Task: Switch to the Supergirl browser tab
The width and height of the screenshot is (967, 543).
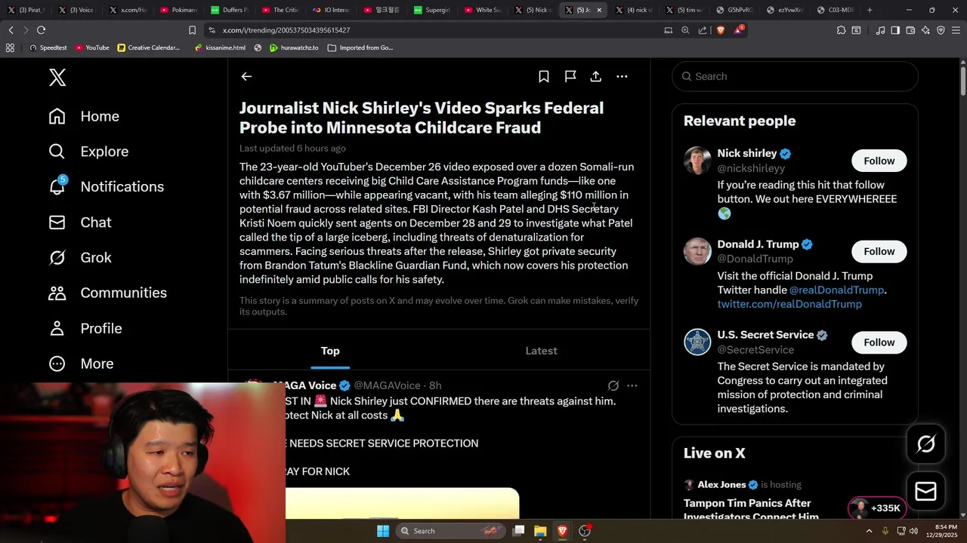Action: [432, 10]
